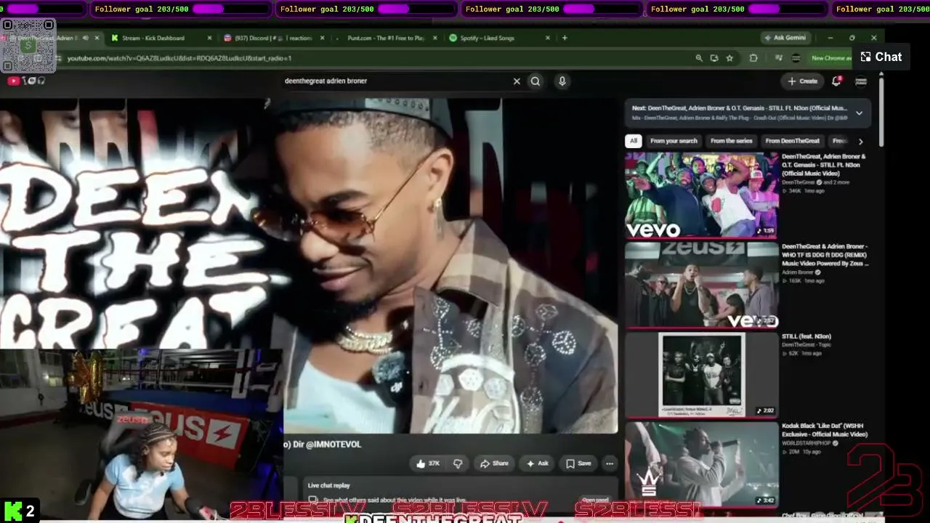Select the All filter chip
This screenshot has height=523, width=930.
(x=634, y=141)
